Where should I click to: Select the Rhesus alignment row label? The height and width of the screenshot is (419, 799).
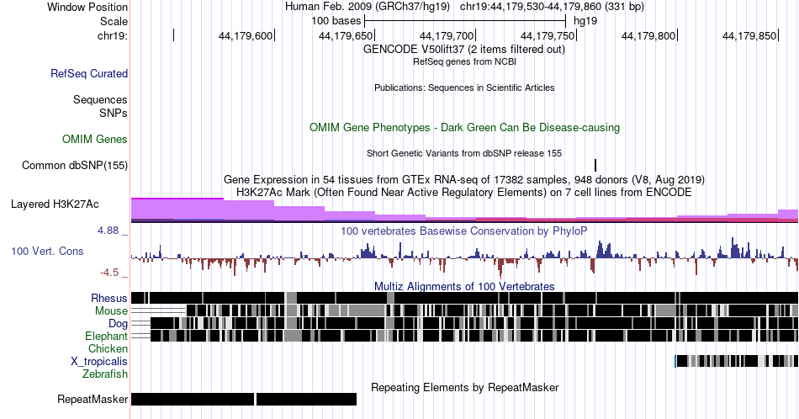pos(109,298)
